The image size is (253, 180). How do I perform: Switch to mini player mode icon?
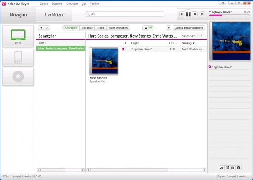(222, 3)
